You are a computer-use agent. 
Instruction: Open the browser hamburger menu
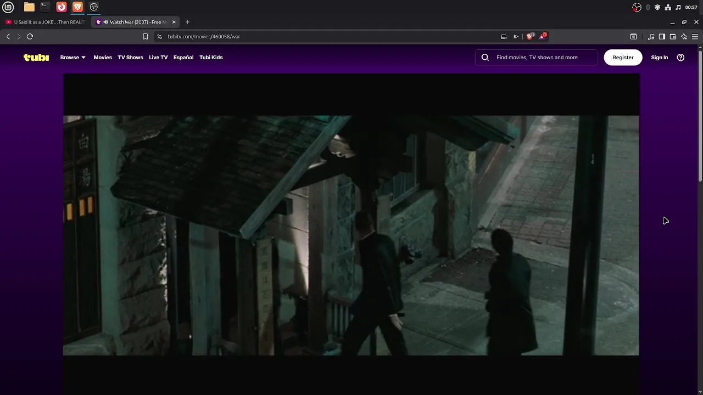pos(695,37)
